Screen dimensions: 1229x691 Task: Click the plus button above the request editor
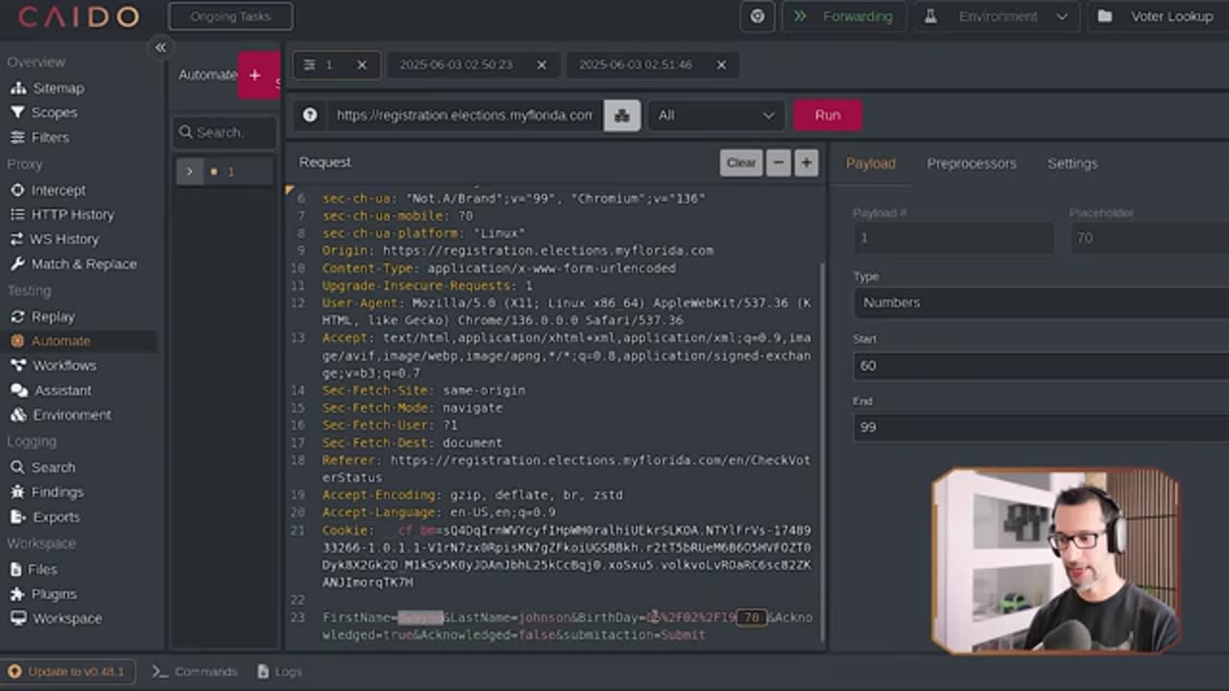pos(807,163)
